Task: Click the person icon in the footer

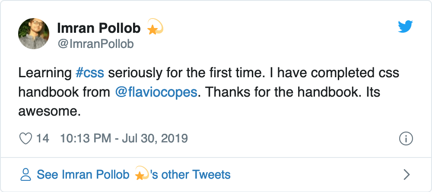Action: point(26,174)
